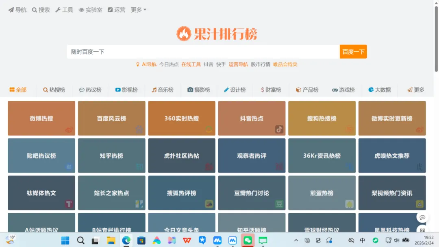Open the 百度风云榜 card

click(111, 118)
